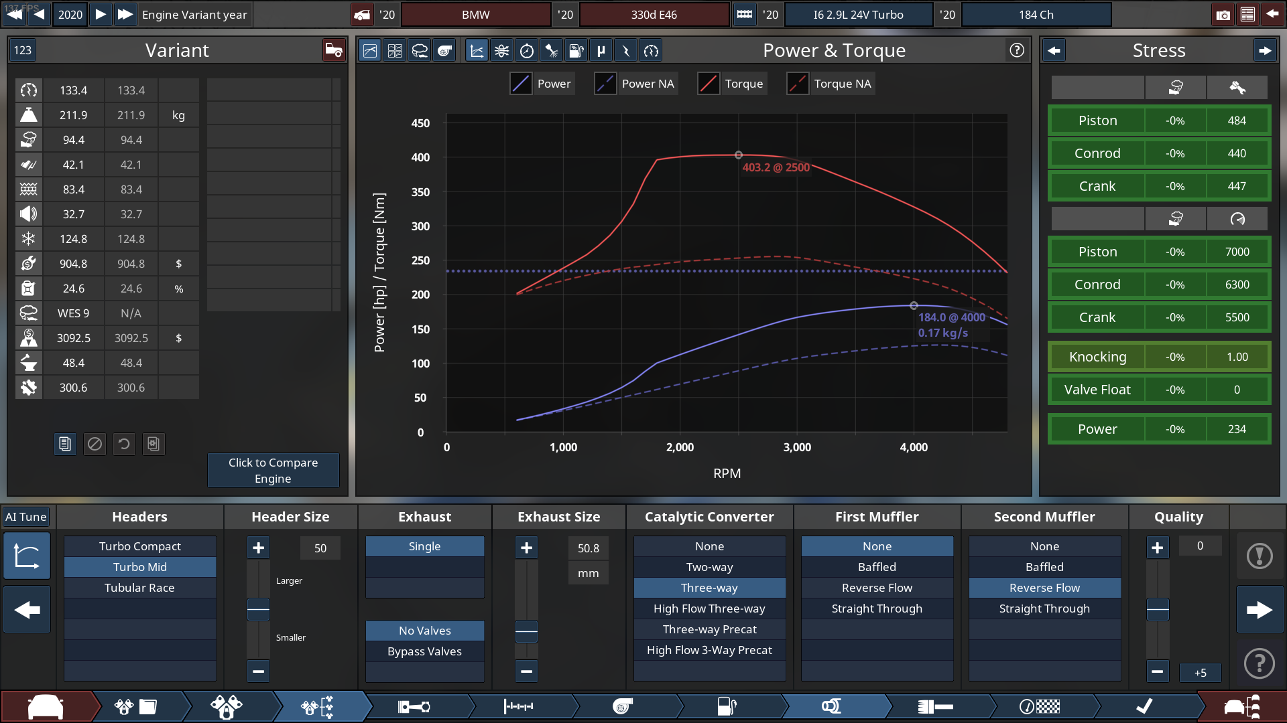
Task: Increase Exhaust Size with plus button
Action: click(526, 548)
